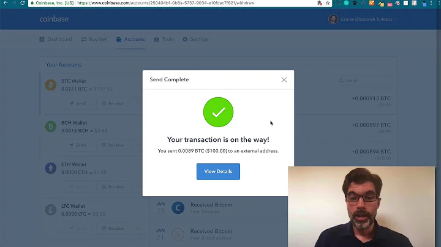This screenshot has height=247, width=441.
Task: Open the Chrome three-dot menu
Action: coord(431,3)
